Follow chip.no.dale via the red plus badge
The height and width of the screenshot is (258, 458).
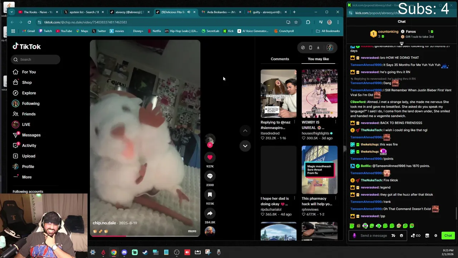click(x=210, y=145)
